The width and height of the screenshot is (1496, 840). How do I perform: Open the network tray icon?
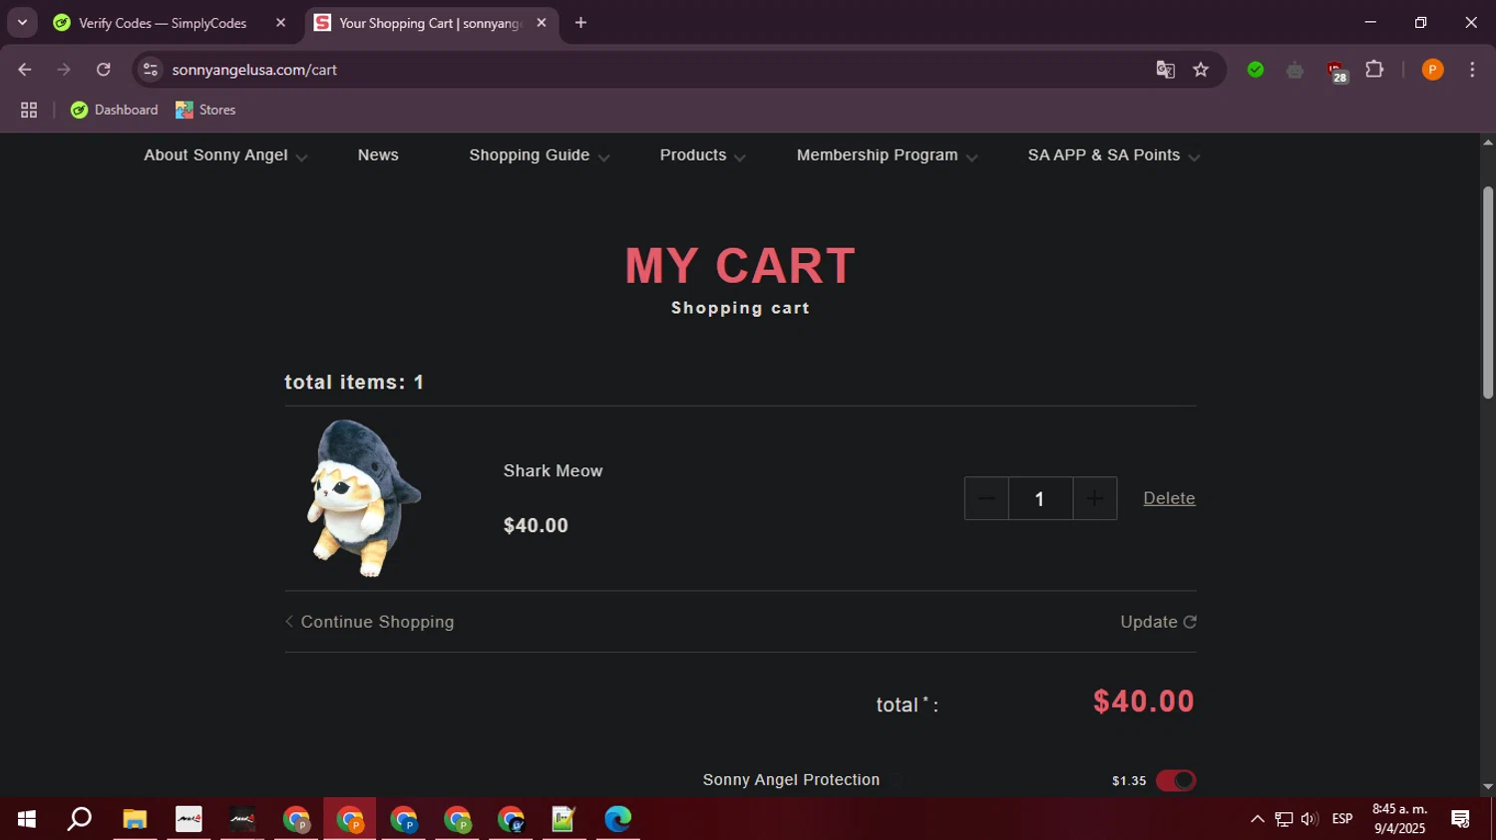1284,819
